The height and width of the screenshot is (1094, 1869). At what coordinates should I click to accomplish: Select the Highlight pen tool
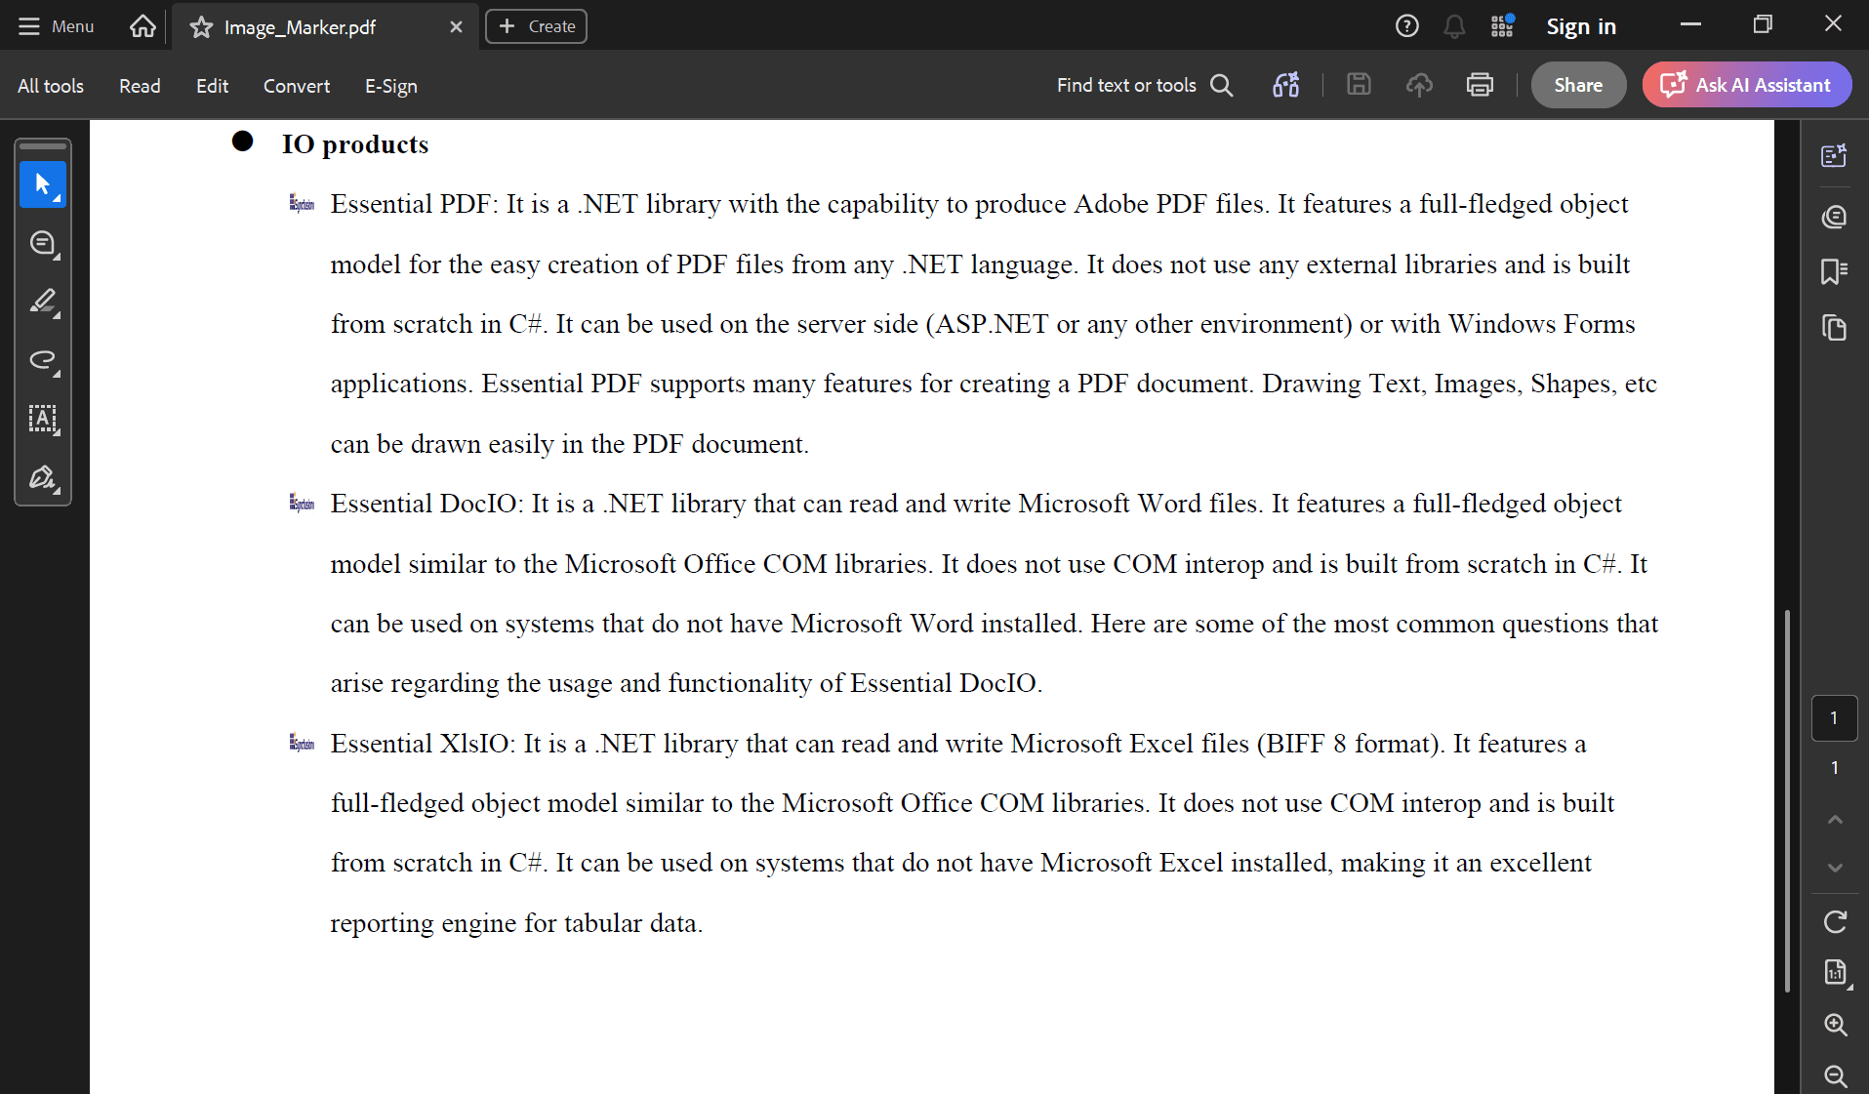43,303
